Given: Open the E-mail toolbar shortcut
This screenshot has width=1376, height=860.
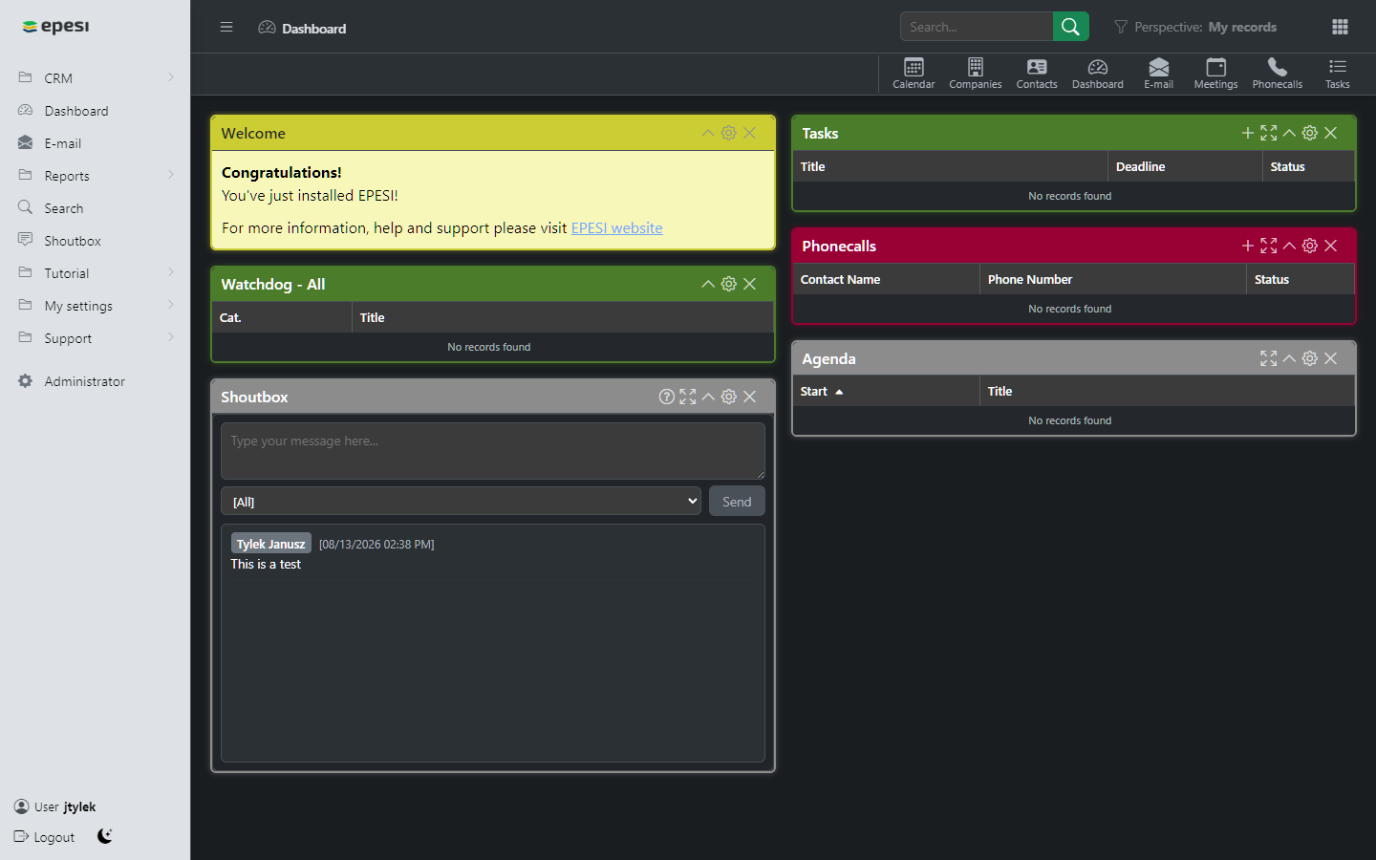Looking at the screenshot, I should click(x=1159, y=74).
